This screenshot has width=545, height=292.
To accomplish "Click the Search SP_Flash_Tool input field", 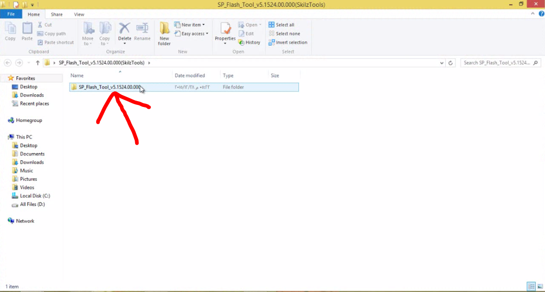I will point(497,63).
